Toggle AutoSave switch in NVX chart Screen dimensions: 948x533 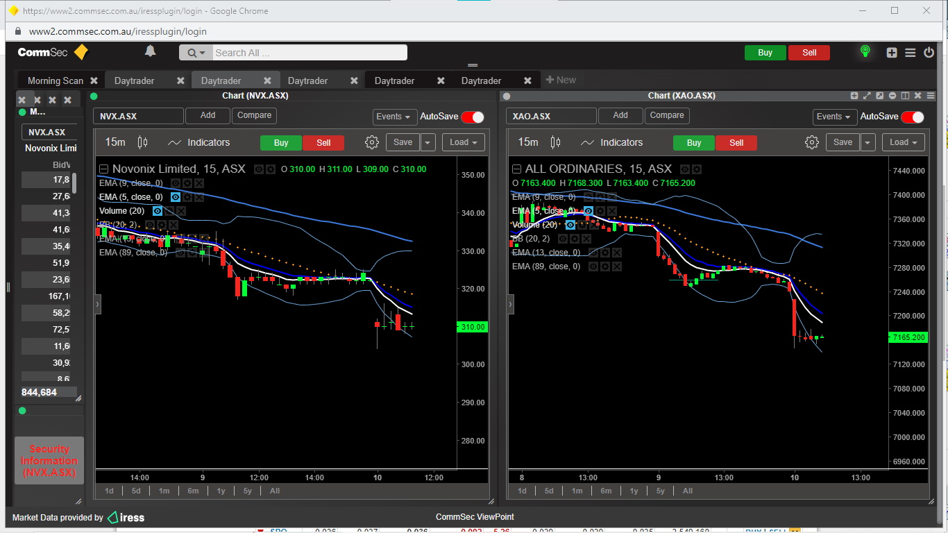click(x=473, y=117)
